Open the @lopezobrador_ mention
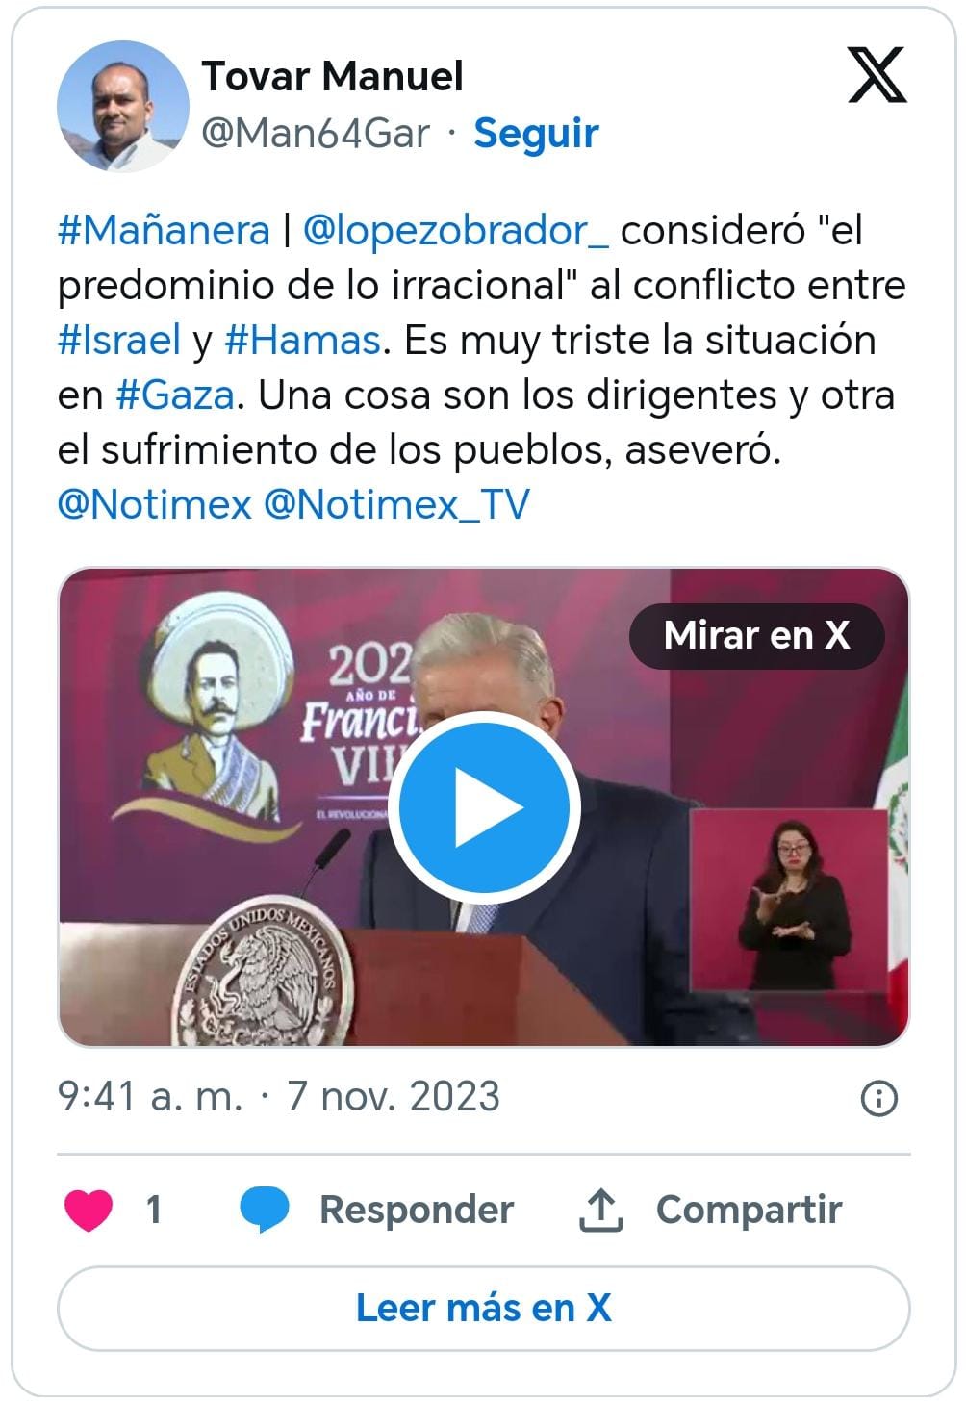Image resolution: width=966 pixels, height=1403 pixels. 455,230
